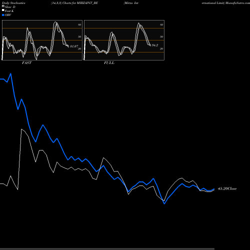Click the 20 level label in FULL chart
The height and width of the screenshot is (250, 250).
point(161,48)
